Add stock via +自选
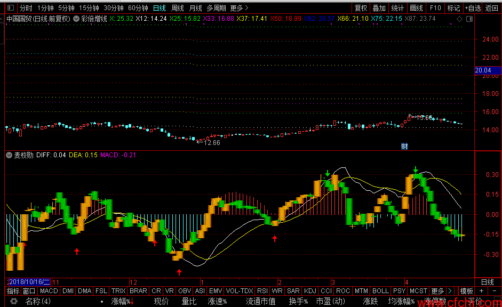 [x=473, y=8]
